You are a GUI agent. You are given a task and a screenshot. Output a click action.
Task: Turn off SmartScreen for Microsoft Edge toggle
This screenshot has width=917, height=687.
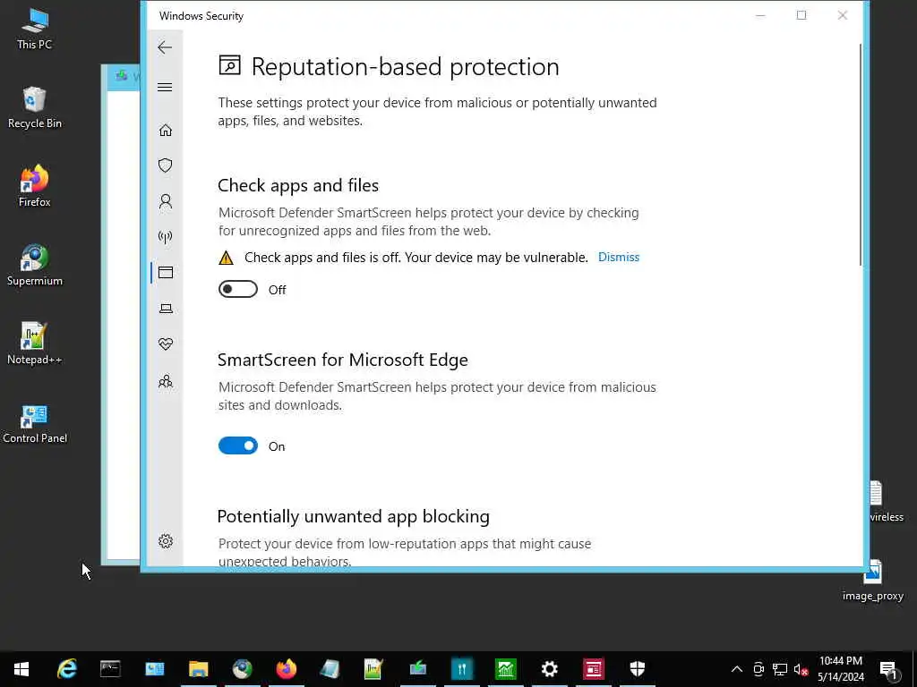pyautogui.click(x=238, y=445)
